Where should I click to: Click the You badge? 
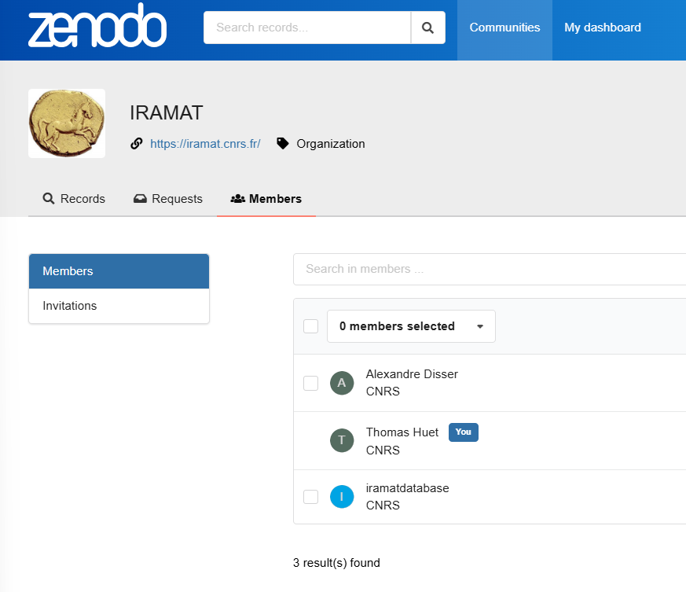point(464,432)
